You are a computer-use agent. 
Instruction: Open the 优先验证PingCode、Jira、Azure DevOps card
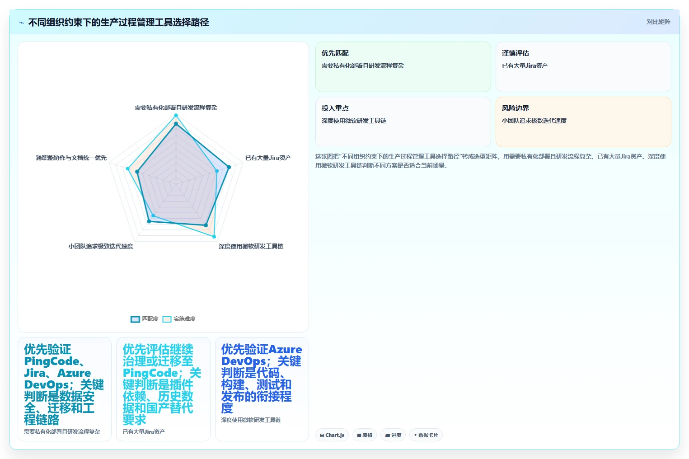click(x=65, y=389)
